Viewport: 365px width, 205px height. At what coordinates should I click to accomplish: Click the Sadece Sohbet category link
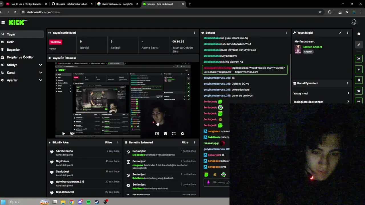coord(312,47)
